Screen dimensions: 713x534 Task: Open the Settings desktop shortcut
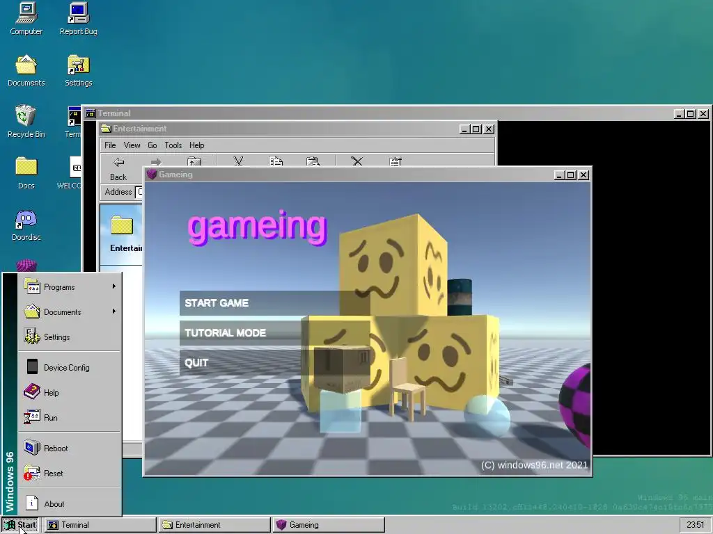pyautogui.click(x=78, y=70)
